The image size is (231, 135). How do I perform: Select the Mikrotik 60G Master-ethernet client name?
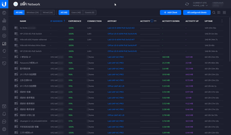pyautogui.click(x=33, y=39)
